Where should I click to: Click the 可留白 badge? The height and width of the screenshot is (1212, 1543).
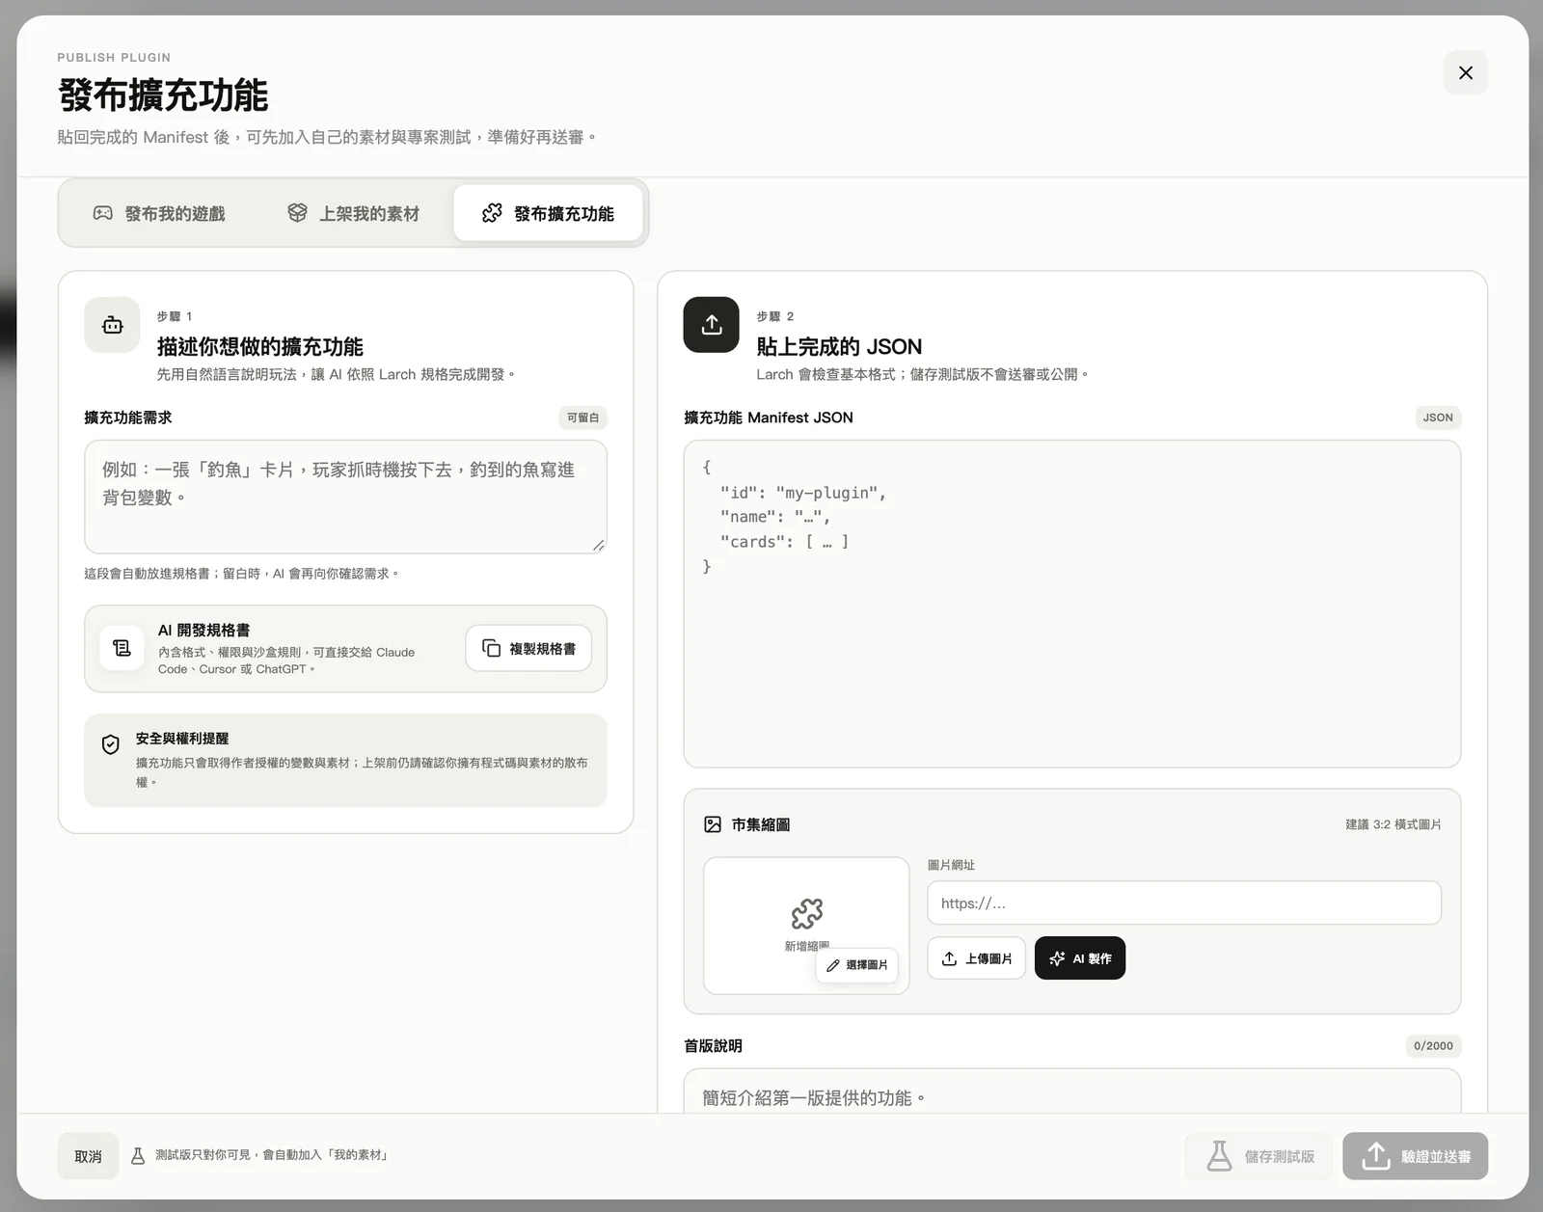tap(582, 417)
